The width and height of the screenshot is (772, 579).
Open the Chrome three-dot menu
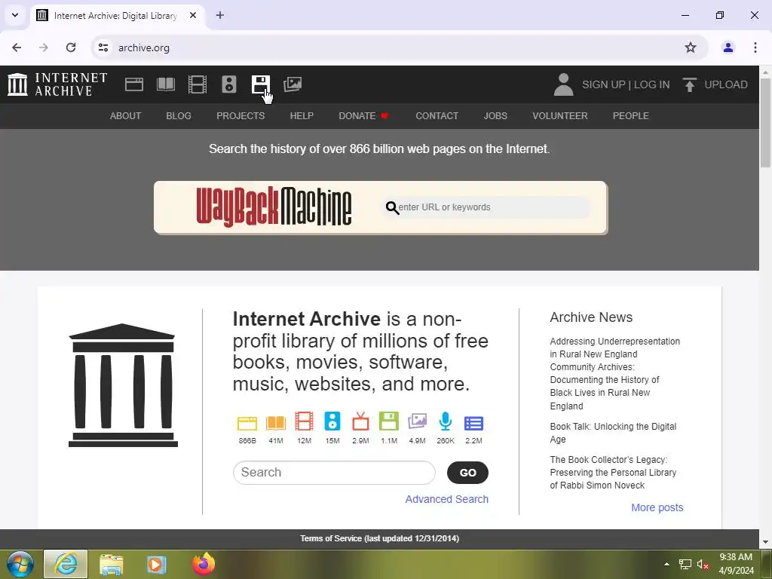click(755, 47)
